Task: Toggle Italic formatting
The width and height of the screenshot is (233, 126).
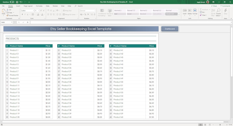Action: pos(25,14)
